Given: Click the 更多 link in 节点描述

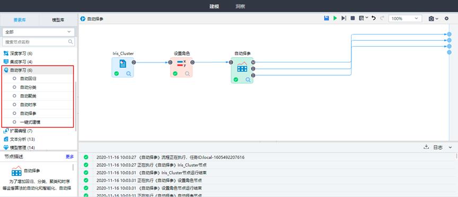Looking at the screenshot, I should (x=70, y=157).
